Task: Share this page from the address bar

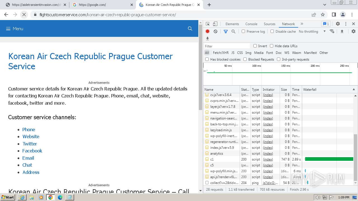Action: 314,15
